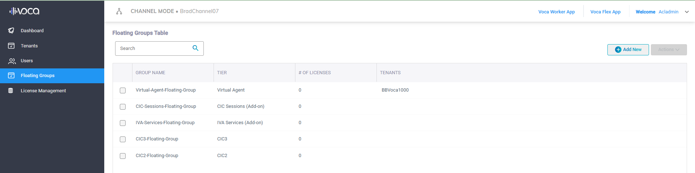Click the License Management stack icon
Image resolution: width=695 pixels, height=173 pixels.
point(11,91)
